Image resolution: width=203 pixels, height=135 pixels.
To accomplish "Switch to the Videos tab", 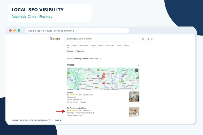I will (119, 46).
